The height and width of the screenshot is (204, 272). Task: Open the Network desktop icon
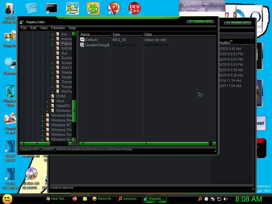click(x=10, y=66)
